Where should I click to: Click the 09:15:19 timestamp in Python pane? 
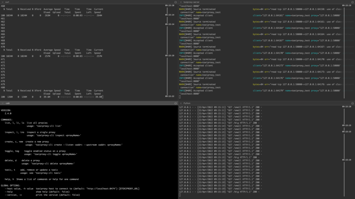pyautogui.click(x=347, y=160)
